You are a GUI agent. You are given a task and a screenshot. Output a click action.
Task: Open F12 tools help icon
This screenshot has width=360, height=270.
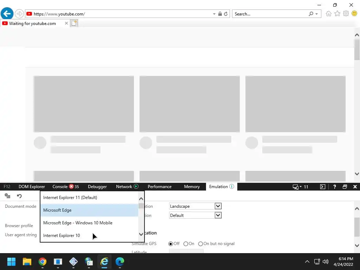point(335,187)
